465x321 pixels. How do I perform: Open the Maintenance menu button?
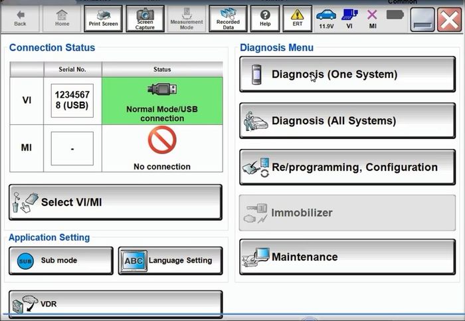coord(347,257)
